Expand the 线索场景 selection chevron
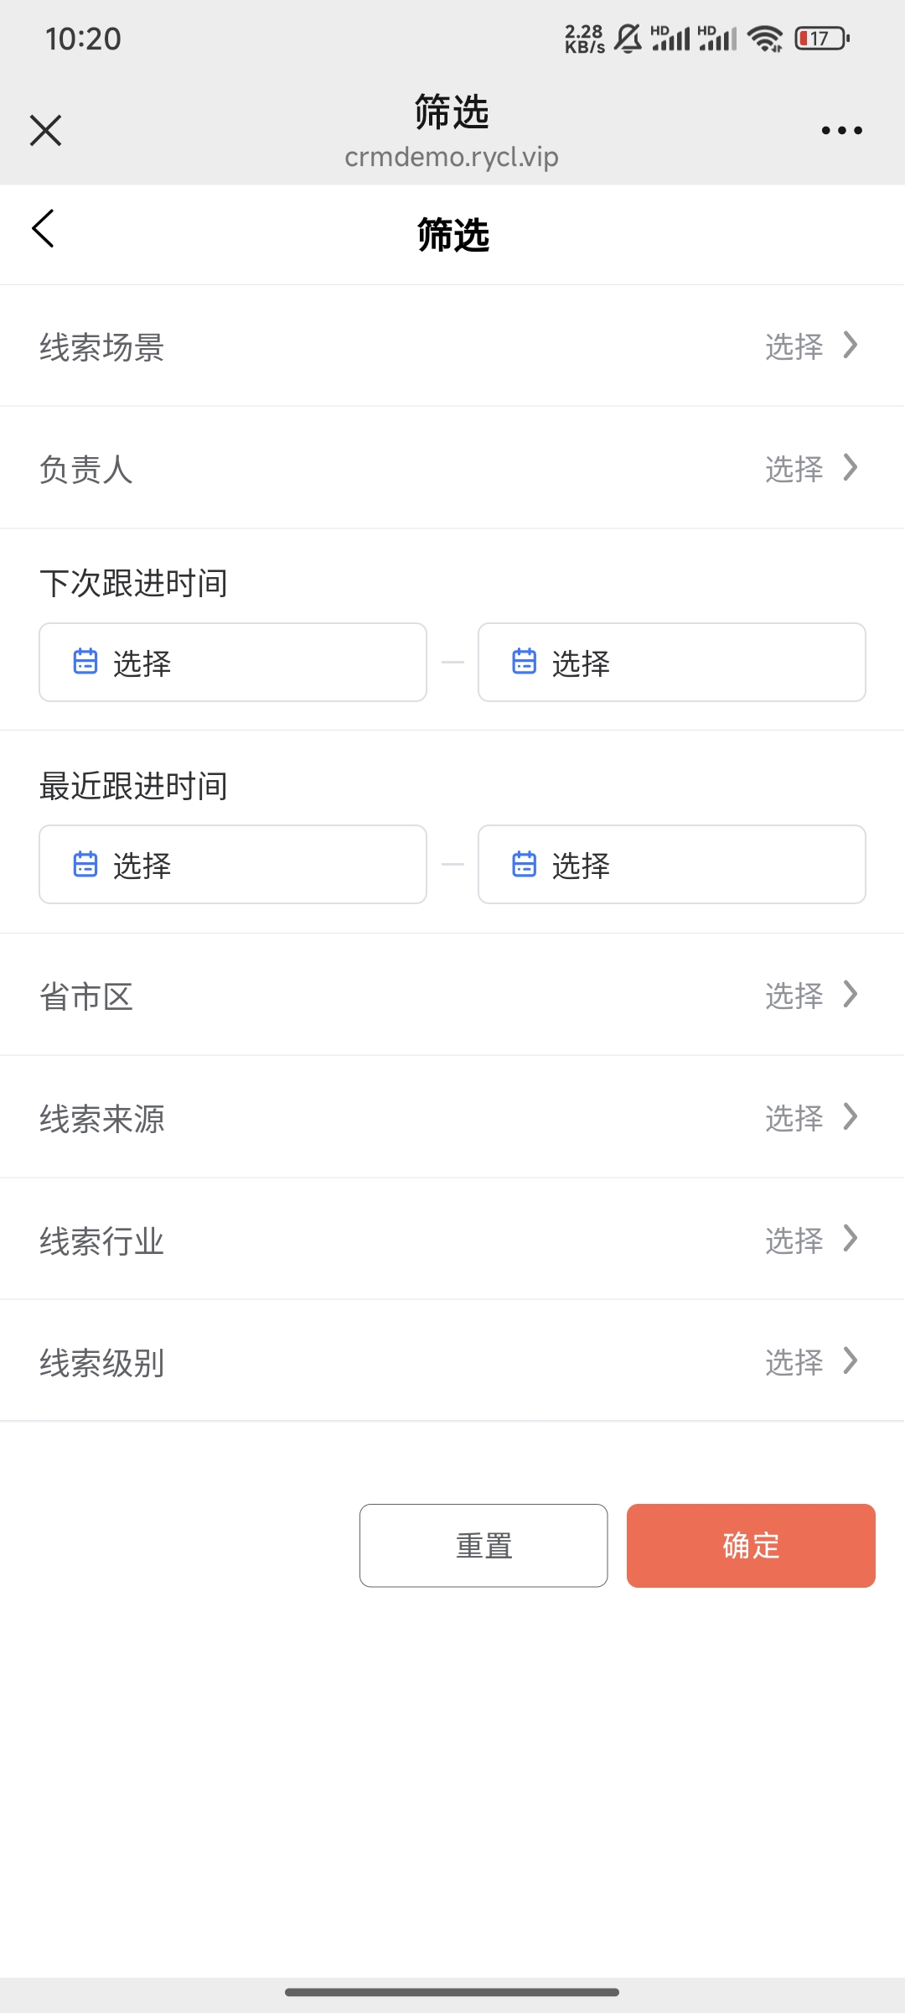The height and width of the screenshot is (2013, 905). (851, 346)
